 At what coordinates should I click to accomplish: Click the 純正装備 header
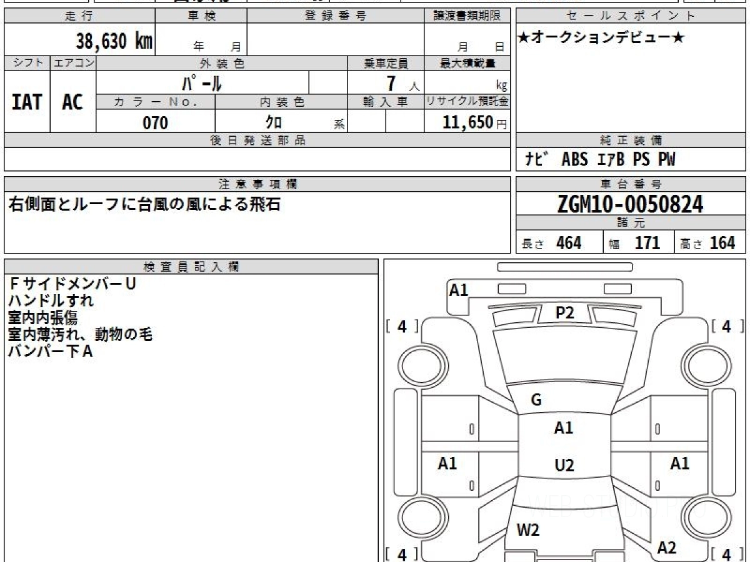point(631,140)
